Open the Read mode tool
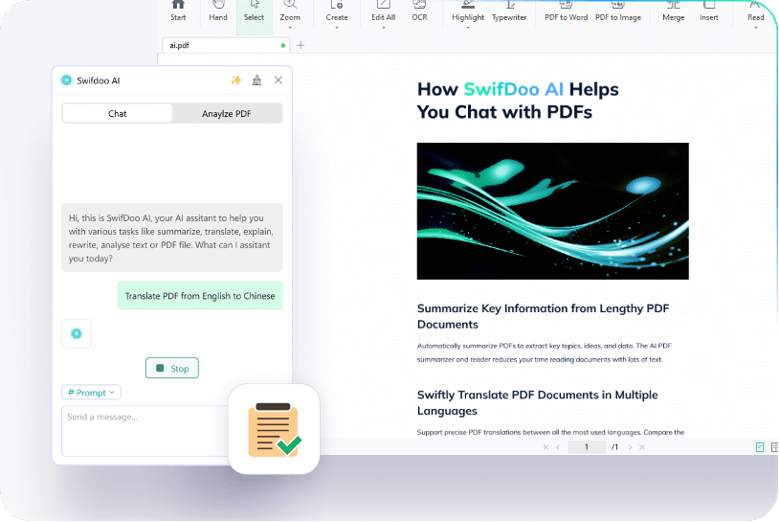779x522 pixels. pyautogui.click(x=756, y=11)
